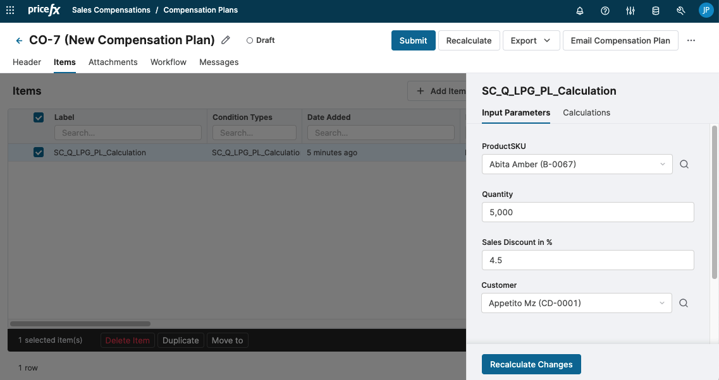
Task: Go back using the left arrow
Action: point(19,40)
